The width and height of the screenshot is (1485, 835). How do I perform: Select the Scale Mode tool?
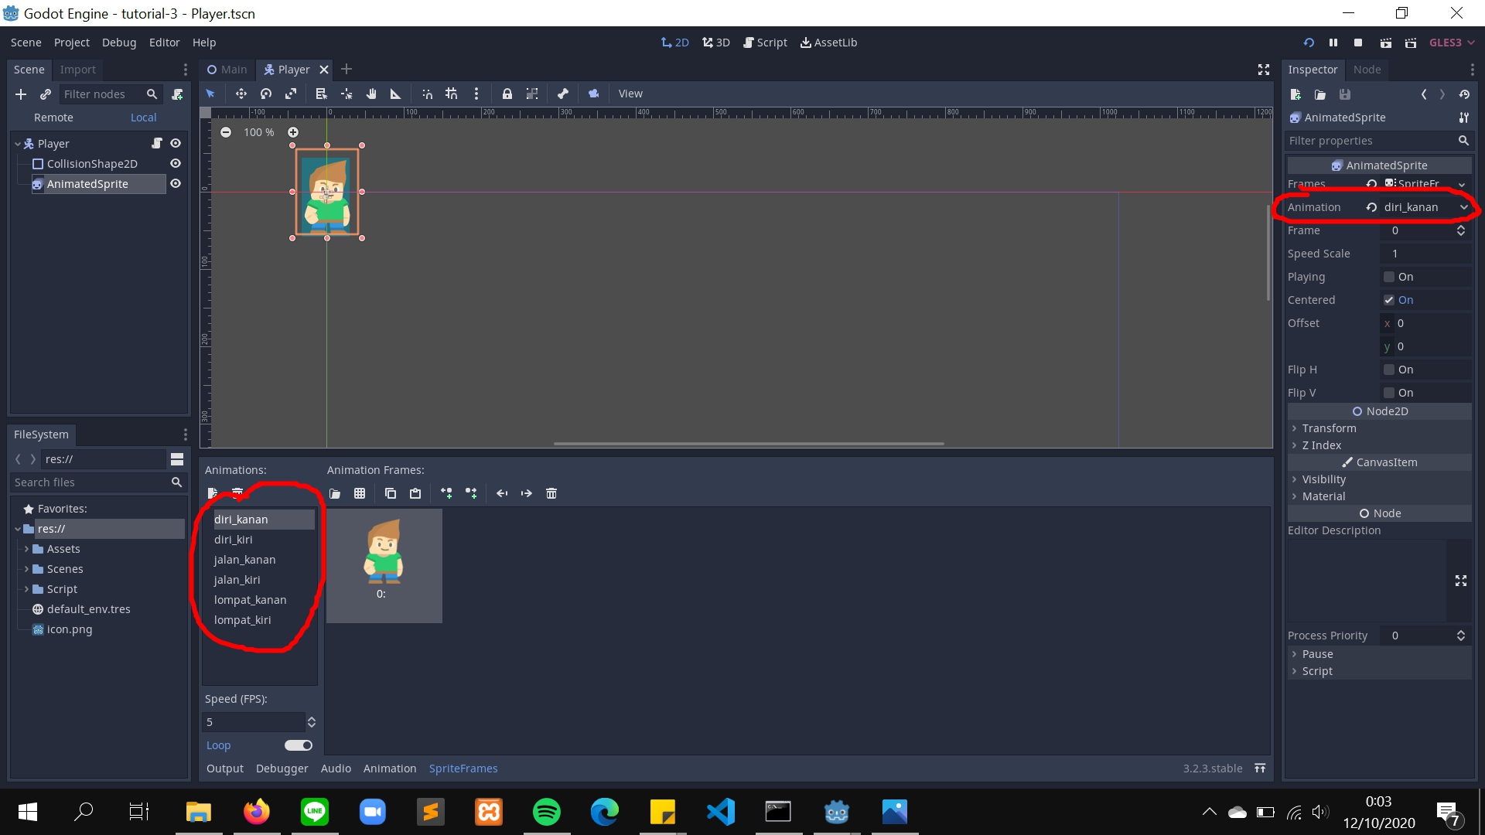tap(291, 94)
